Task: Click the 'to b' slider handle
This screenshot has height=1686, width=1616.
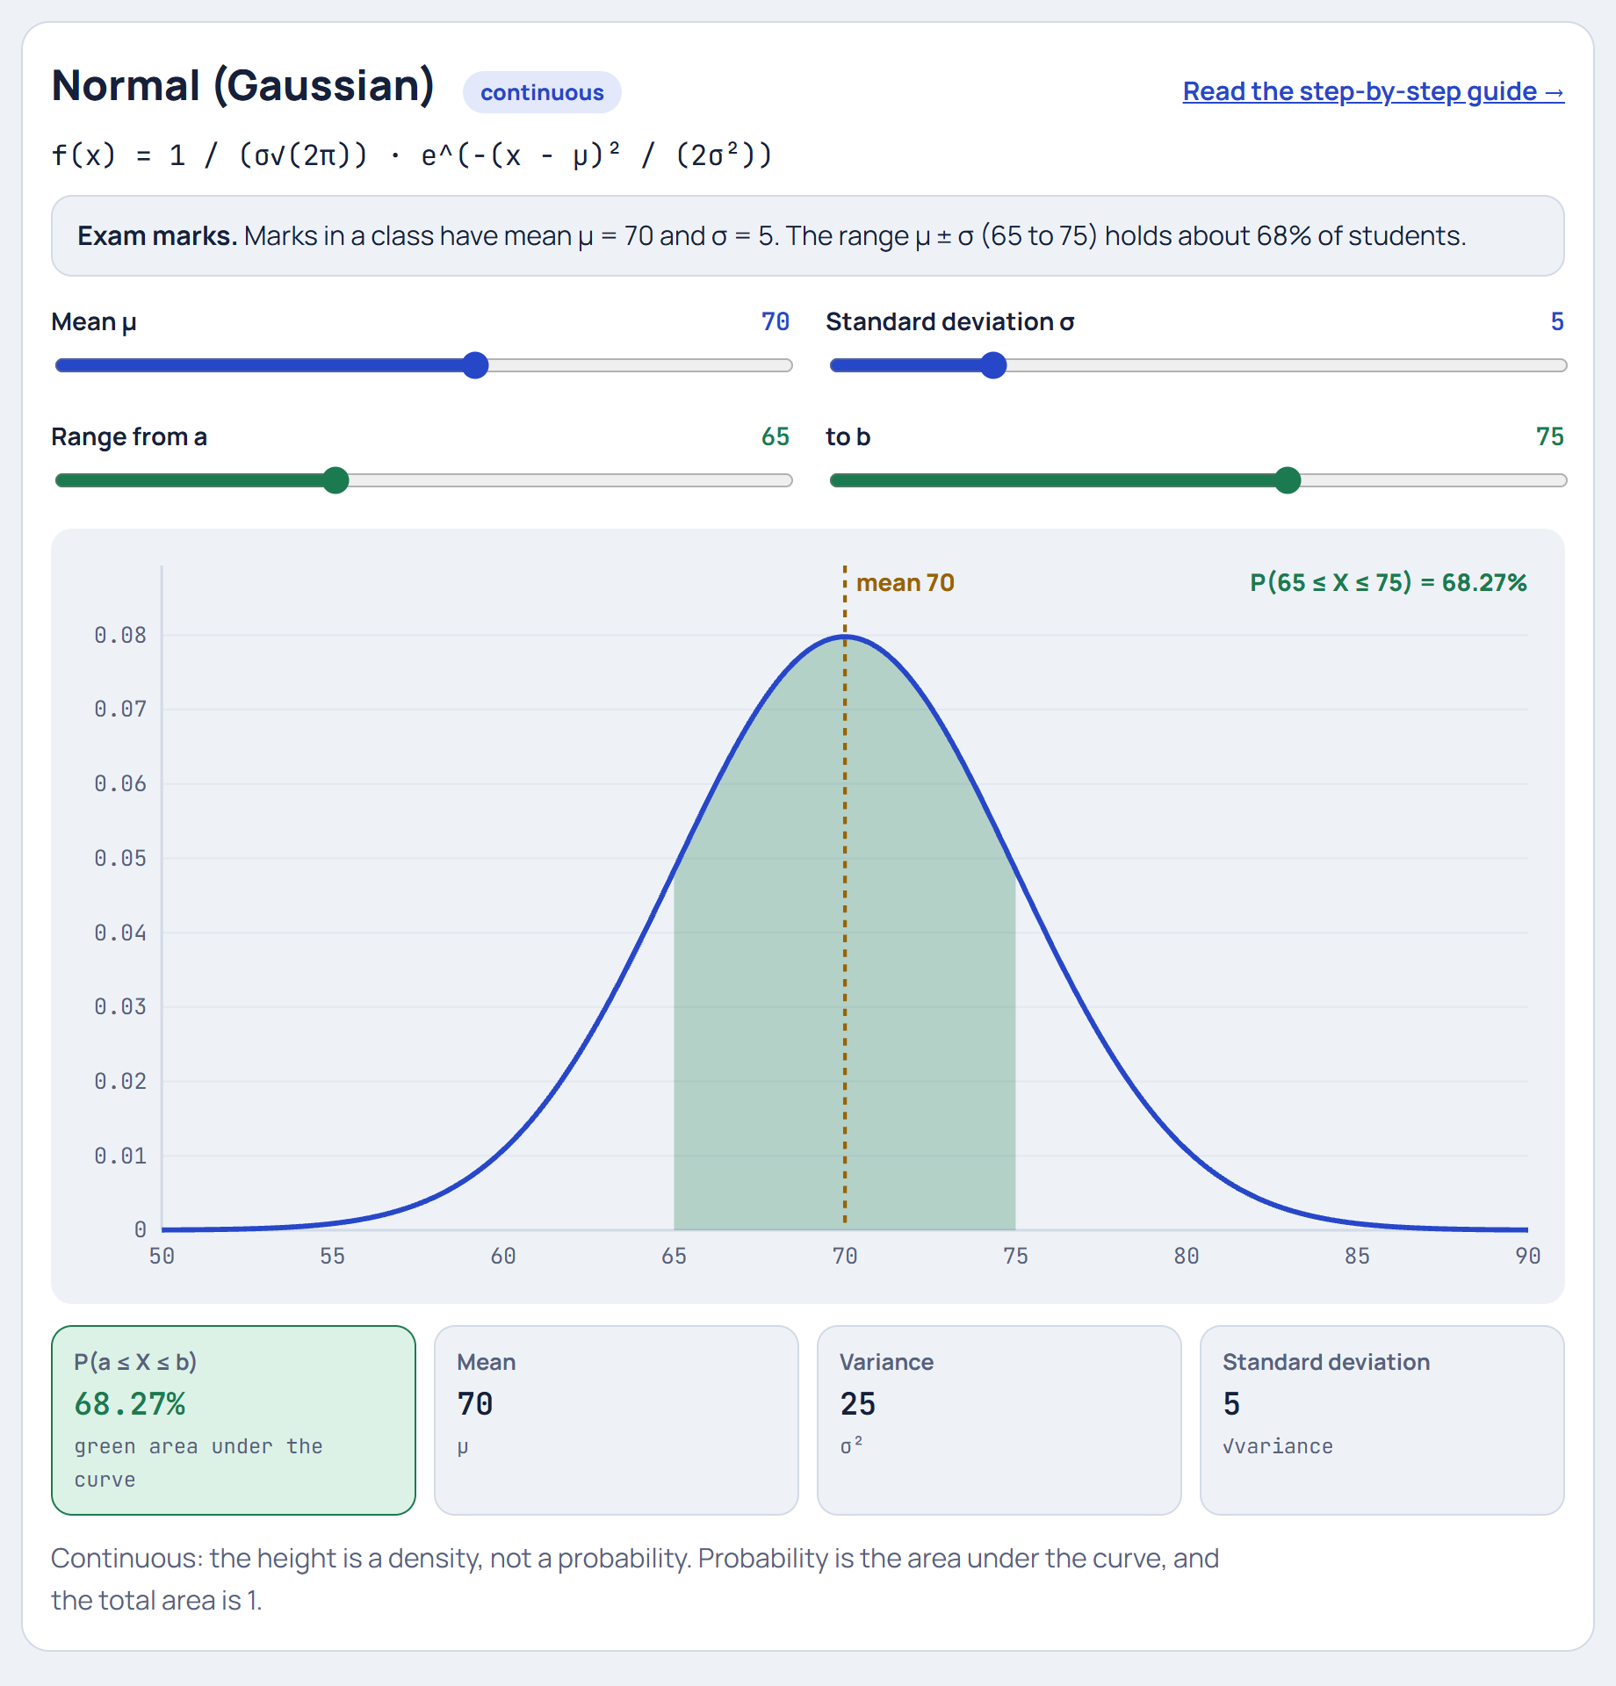Action: tap(1288, 480)
